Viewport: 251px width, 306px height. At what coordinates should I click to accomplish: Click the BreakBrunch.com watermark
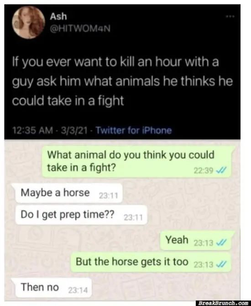coord(223,303)
